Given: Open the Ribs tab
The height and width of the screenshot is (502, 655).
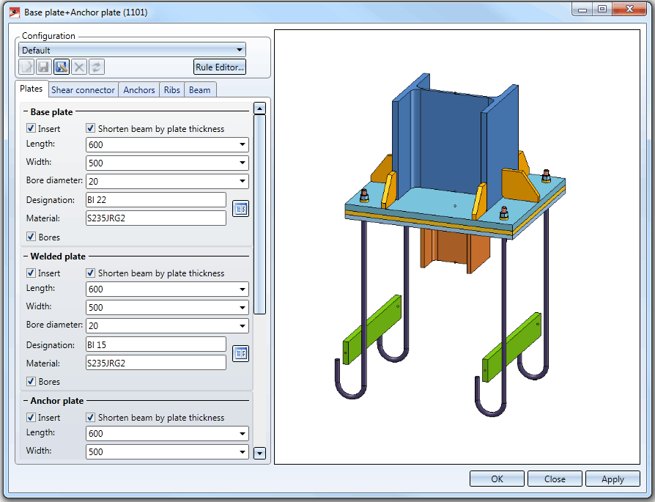Looking at the screenshot, I should pos(172,90).
